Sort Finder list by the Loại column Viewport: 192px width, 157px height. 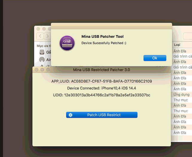pos(177,45)
